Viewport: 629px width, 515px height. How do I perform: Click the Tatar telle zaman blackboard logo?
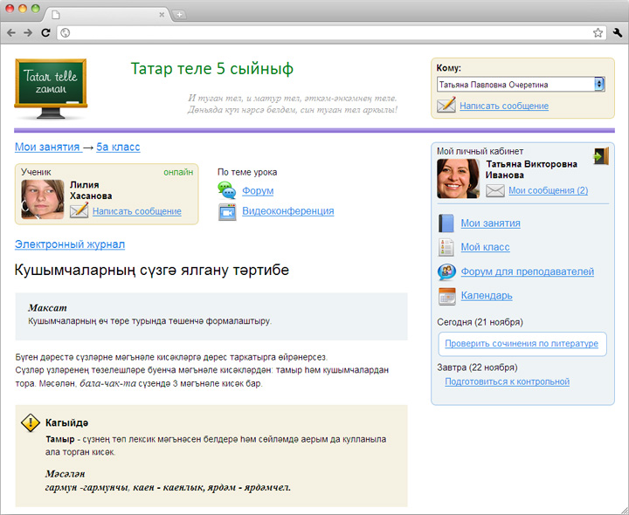51,88
